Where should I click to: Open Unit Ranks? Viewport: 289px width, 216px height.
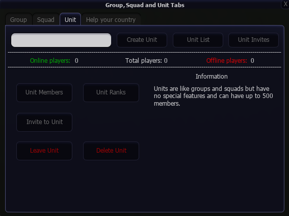pyautogui.click(x=111, y=92)
